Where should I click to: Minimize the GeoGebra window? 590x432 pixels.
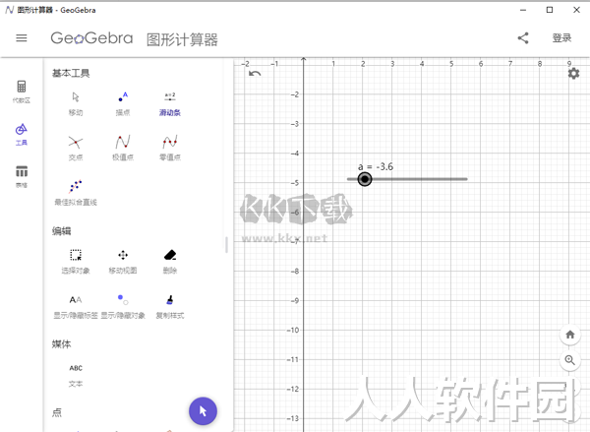(x=523, y=10)
